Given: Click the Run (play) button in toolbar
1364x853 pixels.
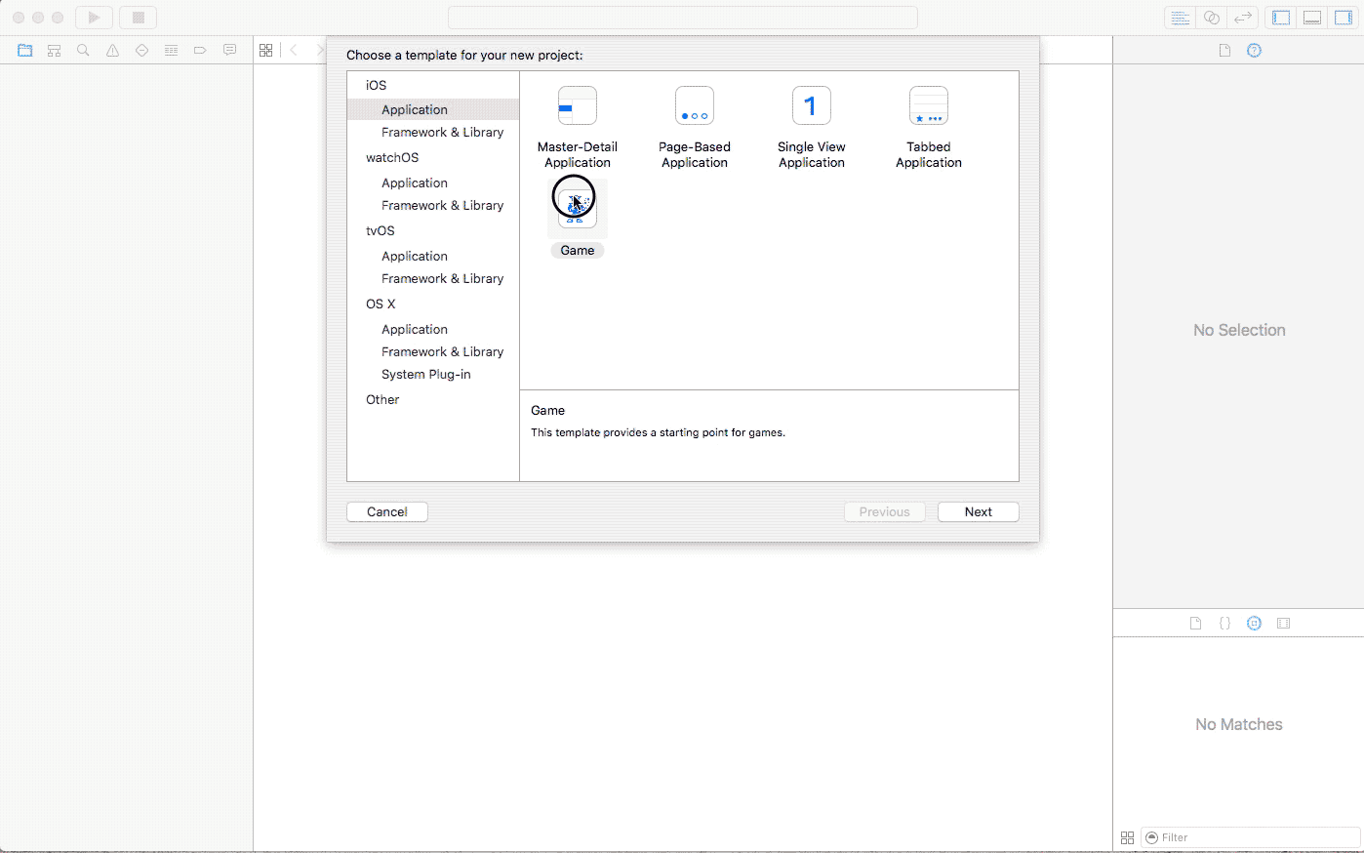Looking at the screenshot, I should (95, 18).
